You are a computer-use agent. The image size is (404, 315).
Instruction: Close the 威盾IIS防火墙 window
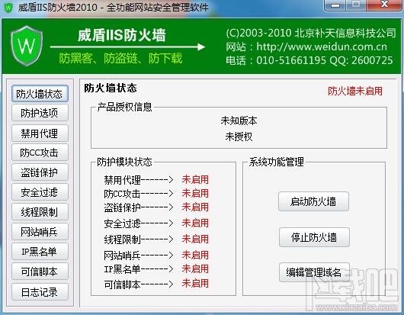click(x=384, y=5)
